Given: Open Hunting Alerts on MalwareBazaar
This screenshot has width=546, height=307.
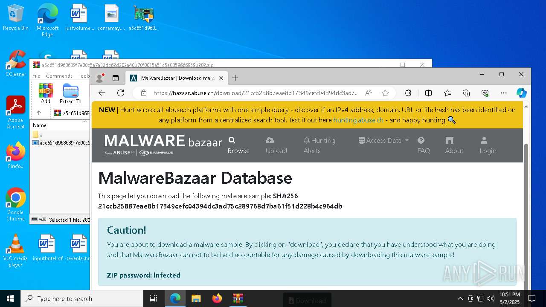Looking at the screenshot, I should [319, 145].
